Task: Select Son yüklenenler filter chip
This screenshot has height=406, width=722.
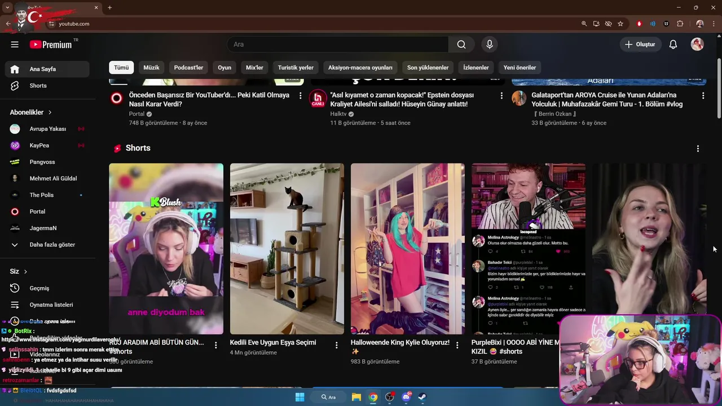Action: [x=428, y=68]
